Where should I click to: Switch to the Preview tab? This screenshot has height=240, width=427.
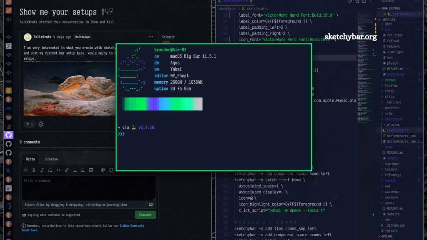(51, 159)
